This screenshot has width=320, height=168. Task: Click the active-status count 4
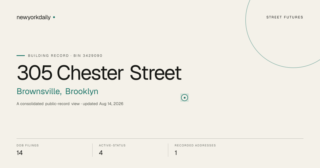pos(101,153)
